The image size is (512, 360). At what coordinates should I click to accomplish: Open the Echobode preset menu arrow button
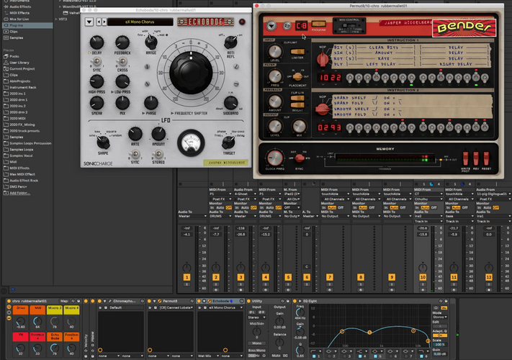pyautogui.click(x=89, y=22)
